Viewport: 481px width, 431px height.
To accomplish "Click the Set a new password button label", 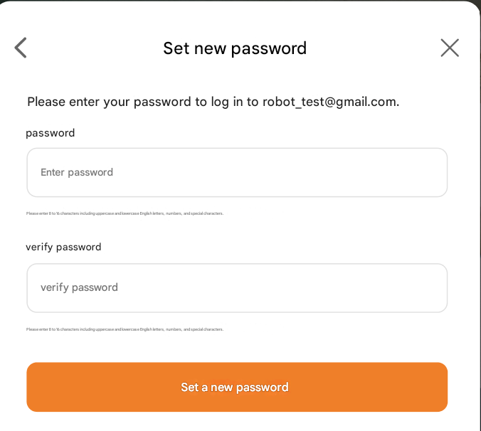I will 235,388.
